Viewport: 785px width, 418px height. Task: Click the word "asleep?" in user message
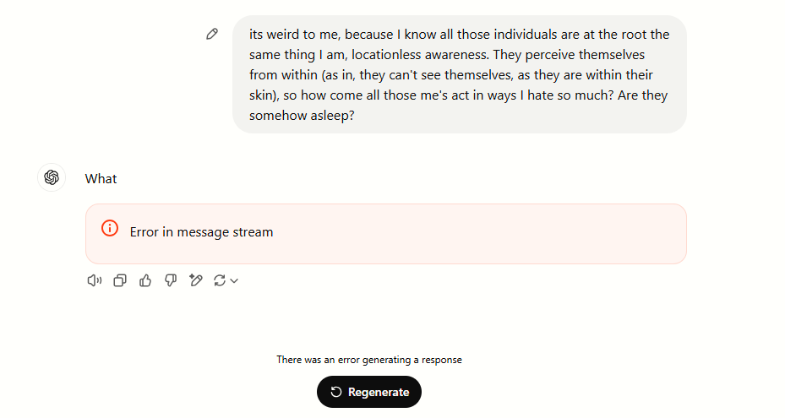(x=326, y=116)
